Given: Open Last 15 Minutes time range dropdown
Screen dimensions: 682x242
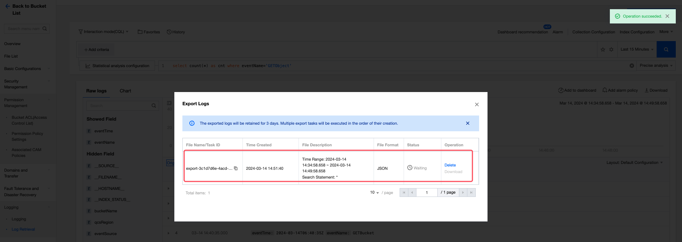Looking at the screenshot, I should coord(637,49).
